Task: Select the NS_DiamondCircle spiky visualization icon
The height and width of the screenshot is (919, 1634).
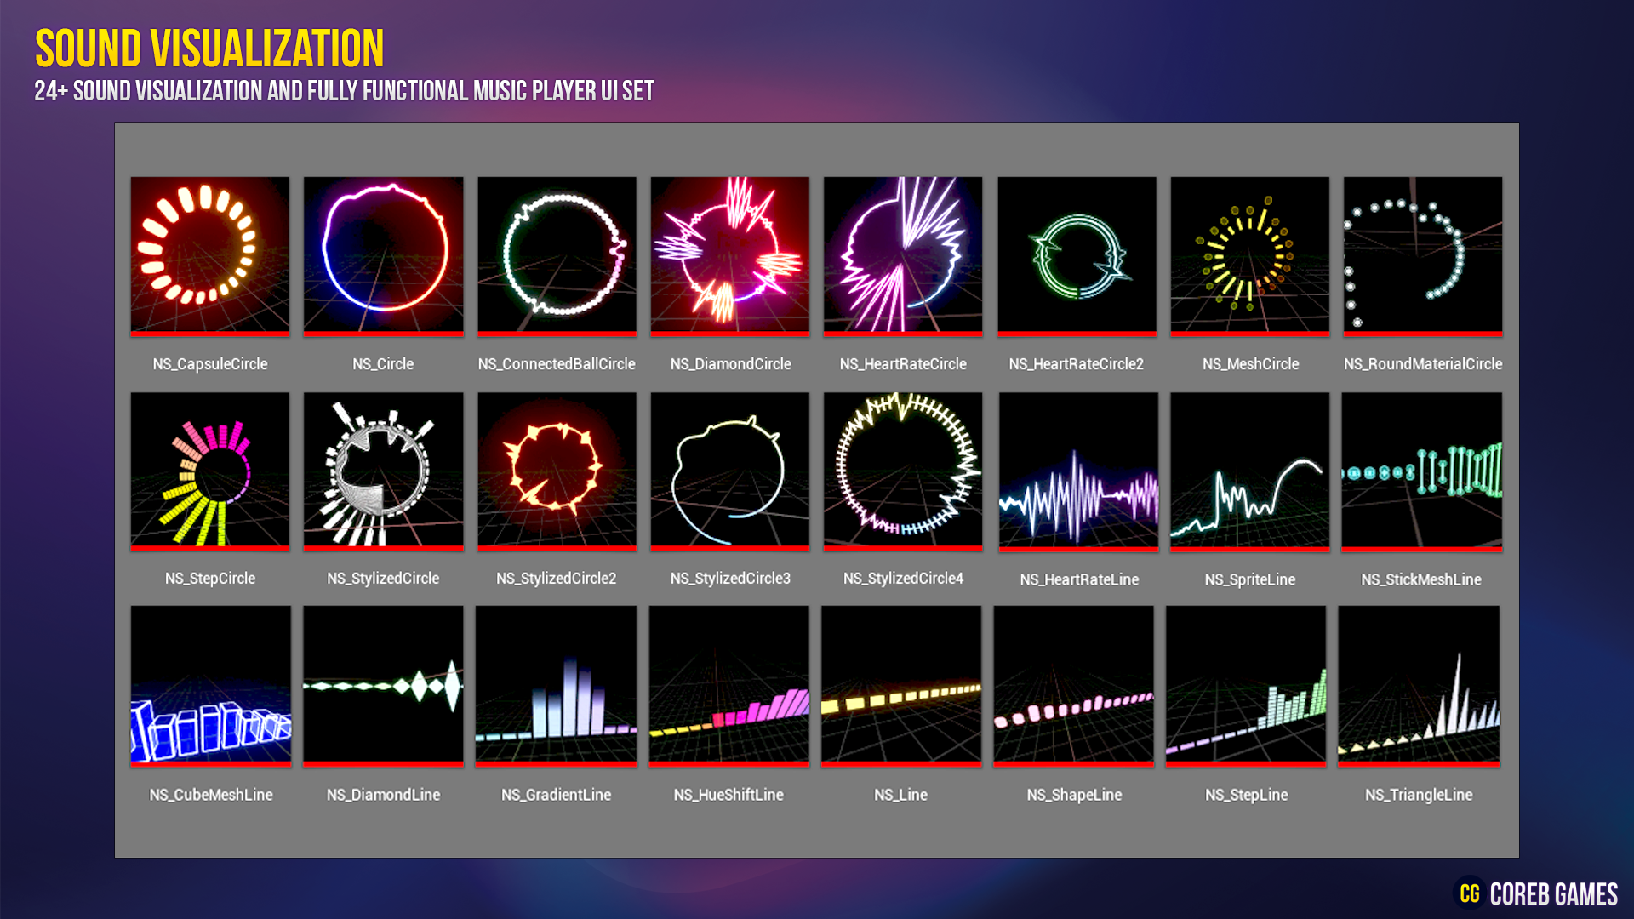Action: click(x=729, y=255)
